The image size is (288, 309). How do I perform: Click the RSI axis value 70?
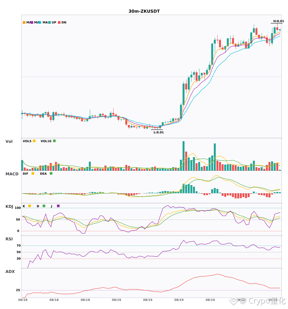(x=19, y=246)
